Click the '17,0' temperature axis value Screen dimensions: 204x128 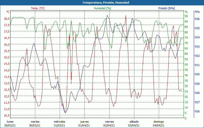click(x=7, y=31)
